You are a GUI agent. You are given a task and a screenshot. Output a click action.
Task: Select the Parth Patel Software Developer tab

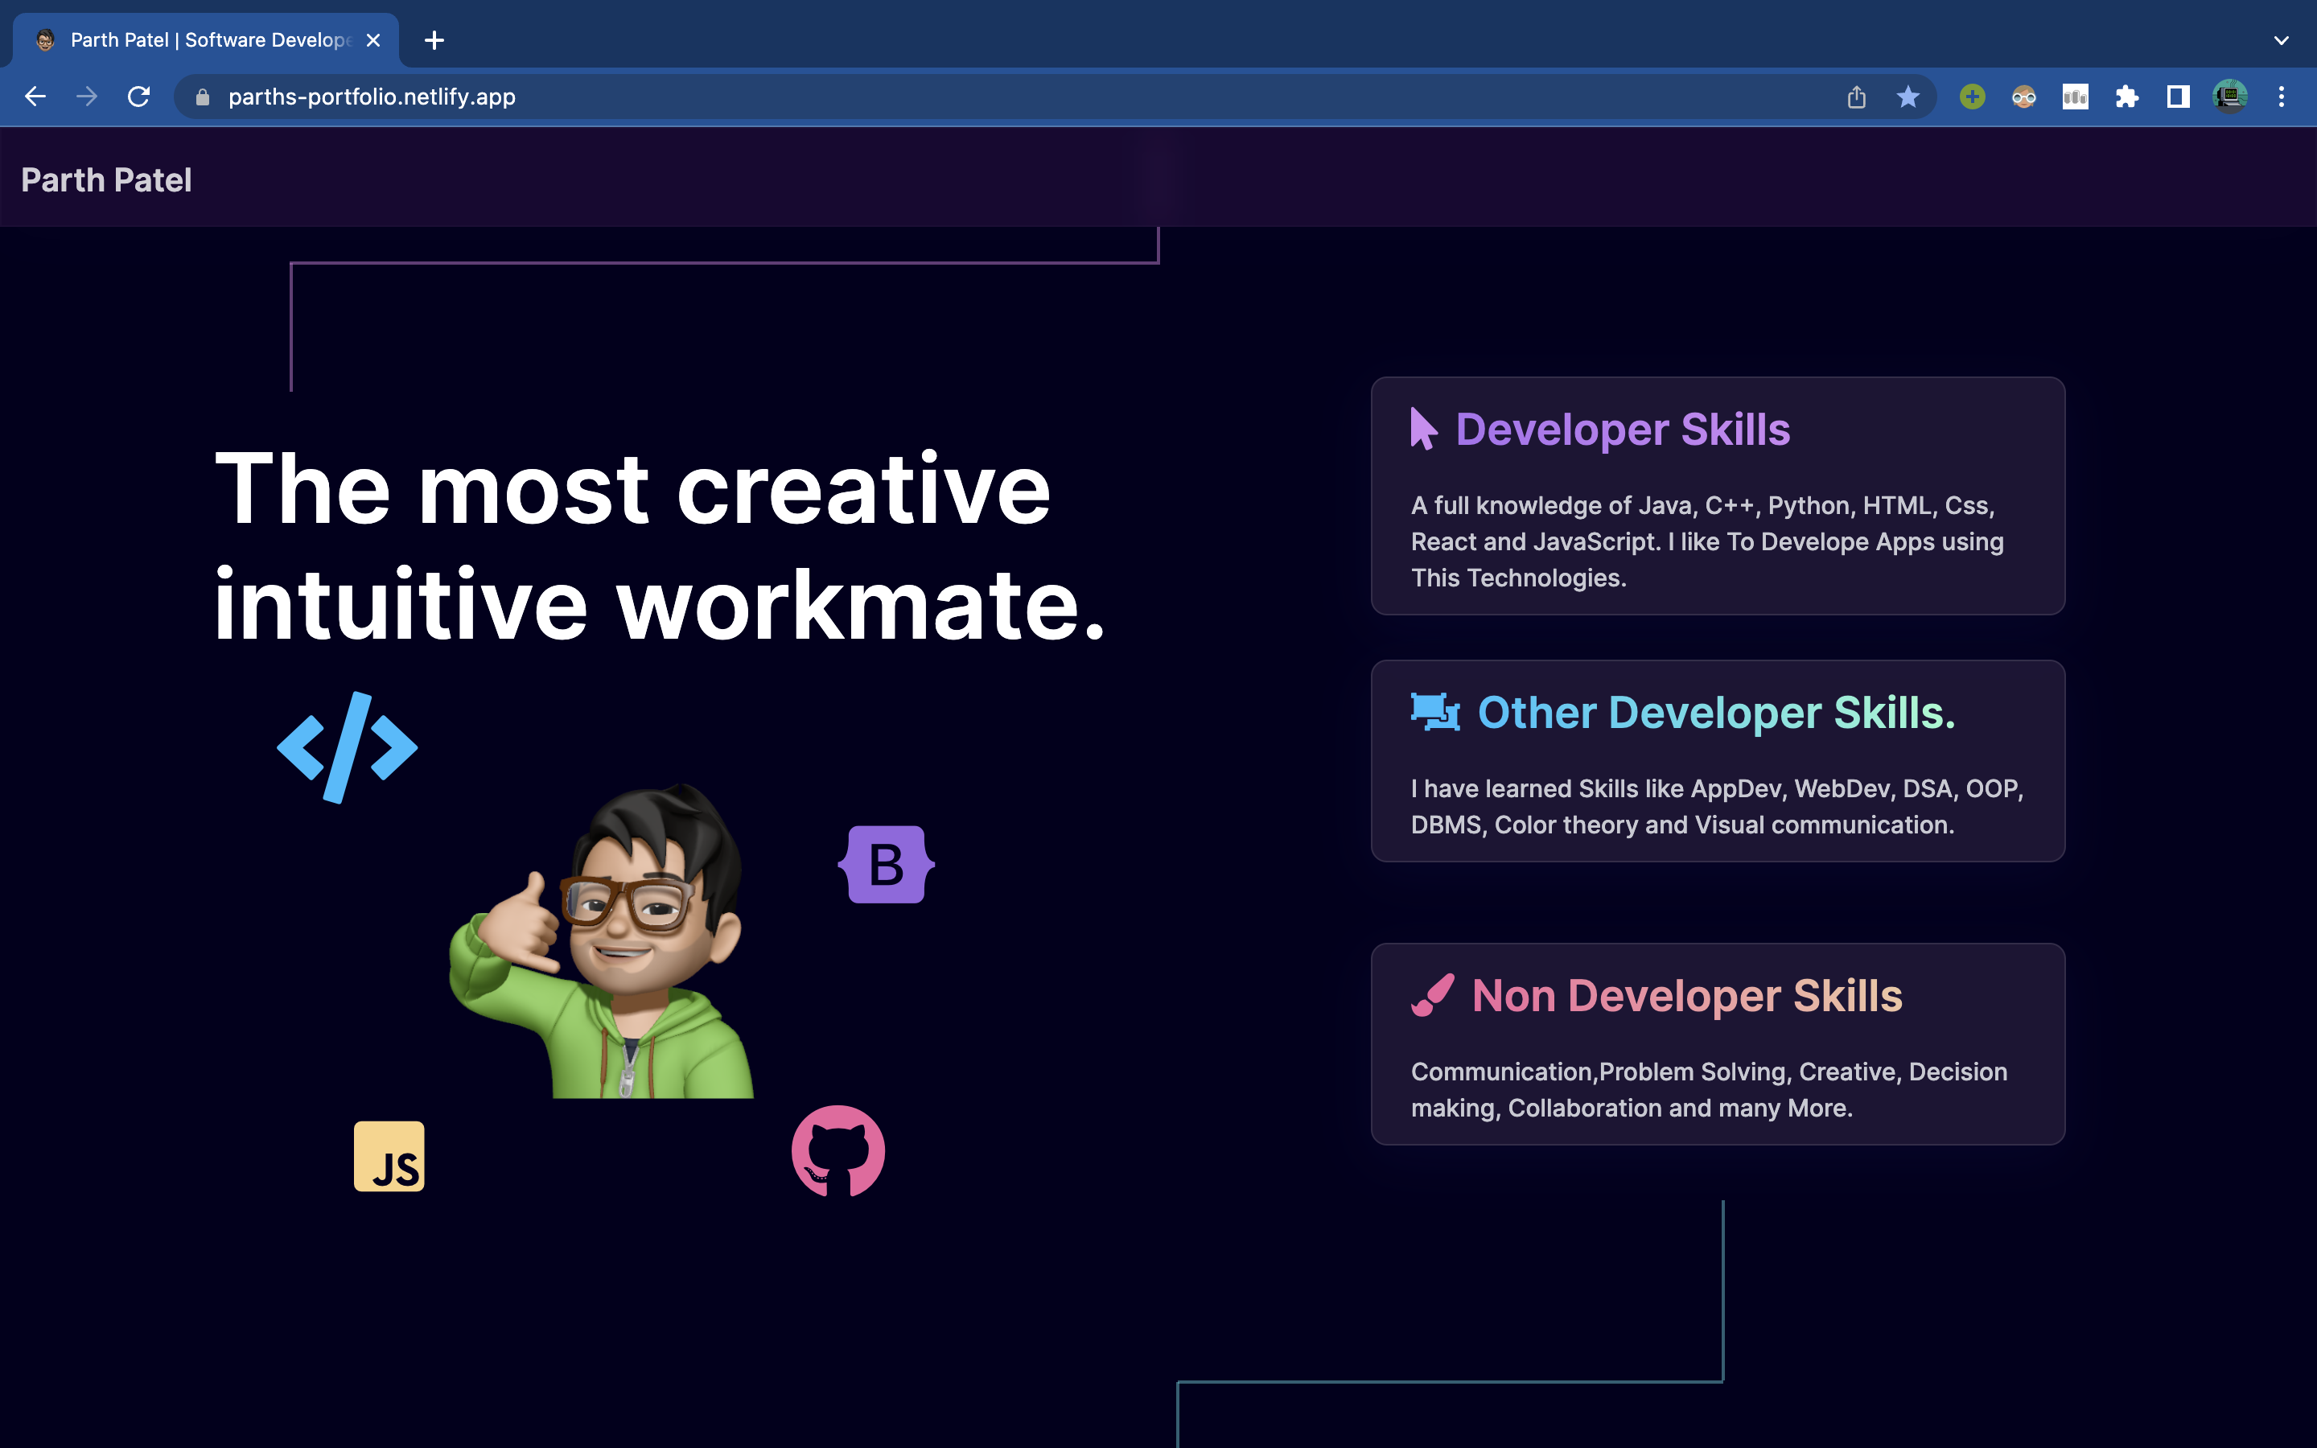point(205,40)
